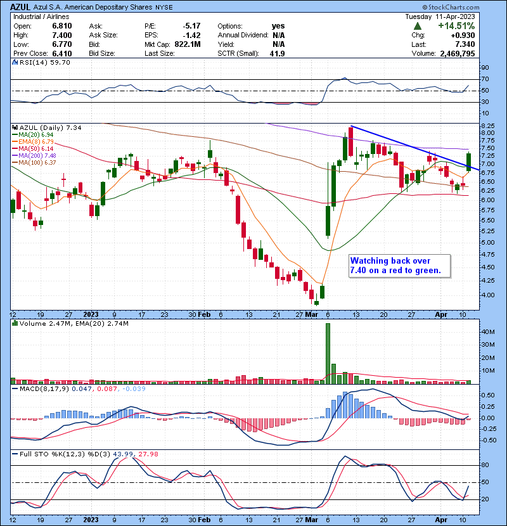
Task: Click the candlestick icon beside AZUL (Daily)
Action: (x=15, y=128)
